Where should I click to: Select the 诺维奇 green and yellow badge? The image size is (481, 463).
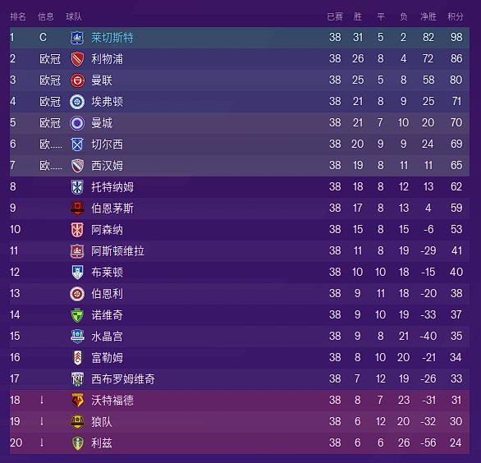pos(77,315)
